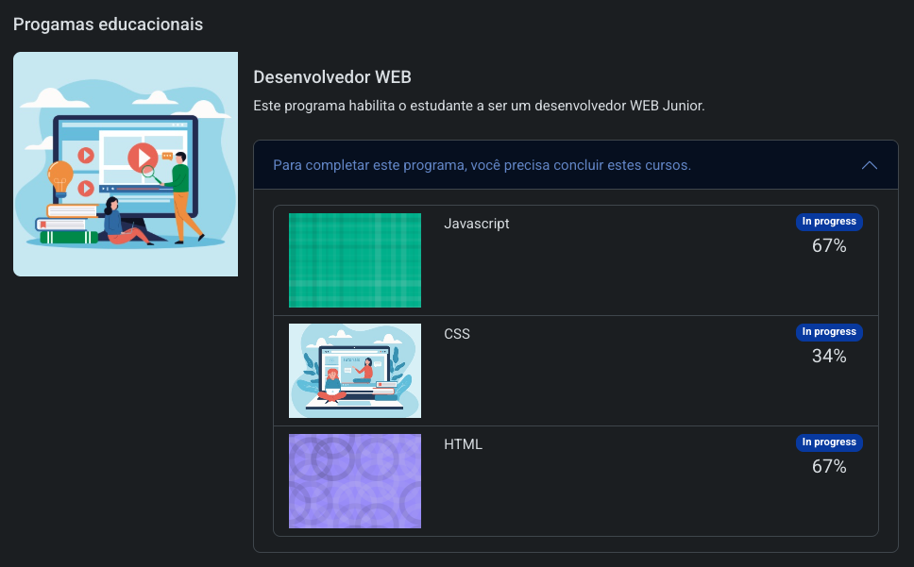The width and height of the screenshot is (914, 567).
Task: Select the CSS course thumbnail
Action: pos(355,370)
